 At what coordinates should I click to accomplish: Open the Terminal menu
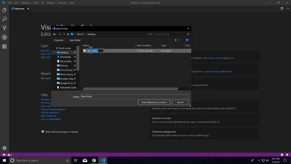(x=61, y=3)
